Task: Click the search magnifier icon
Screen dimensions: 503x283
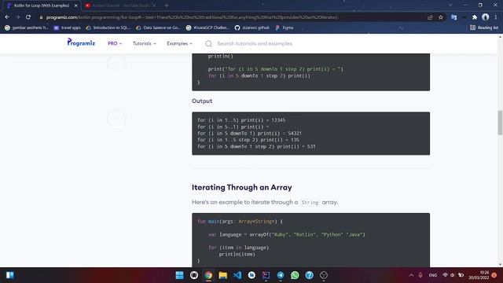Action: (208, 44)
